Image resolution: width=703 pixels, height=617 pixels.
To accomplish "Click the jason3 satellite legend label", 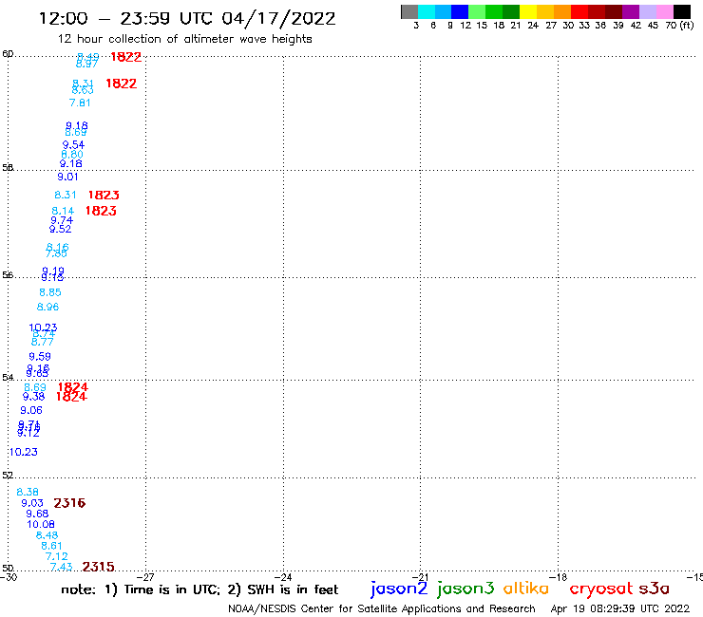I will [465, 589].
